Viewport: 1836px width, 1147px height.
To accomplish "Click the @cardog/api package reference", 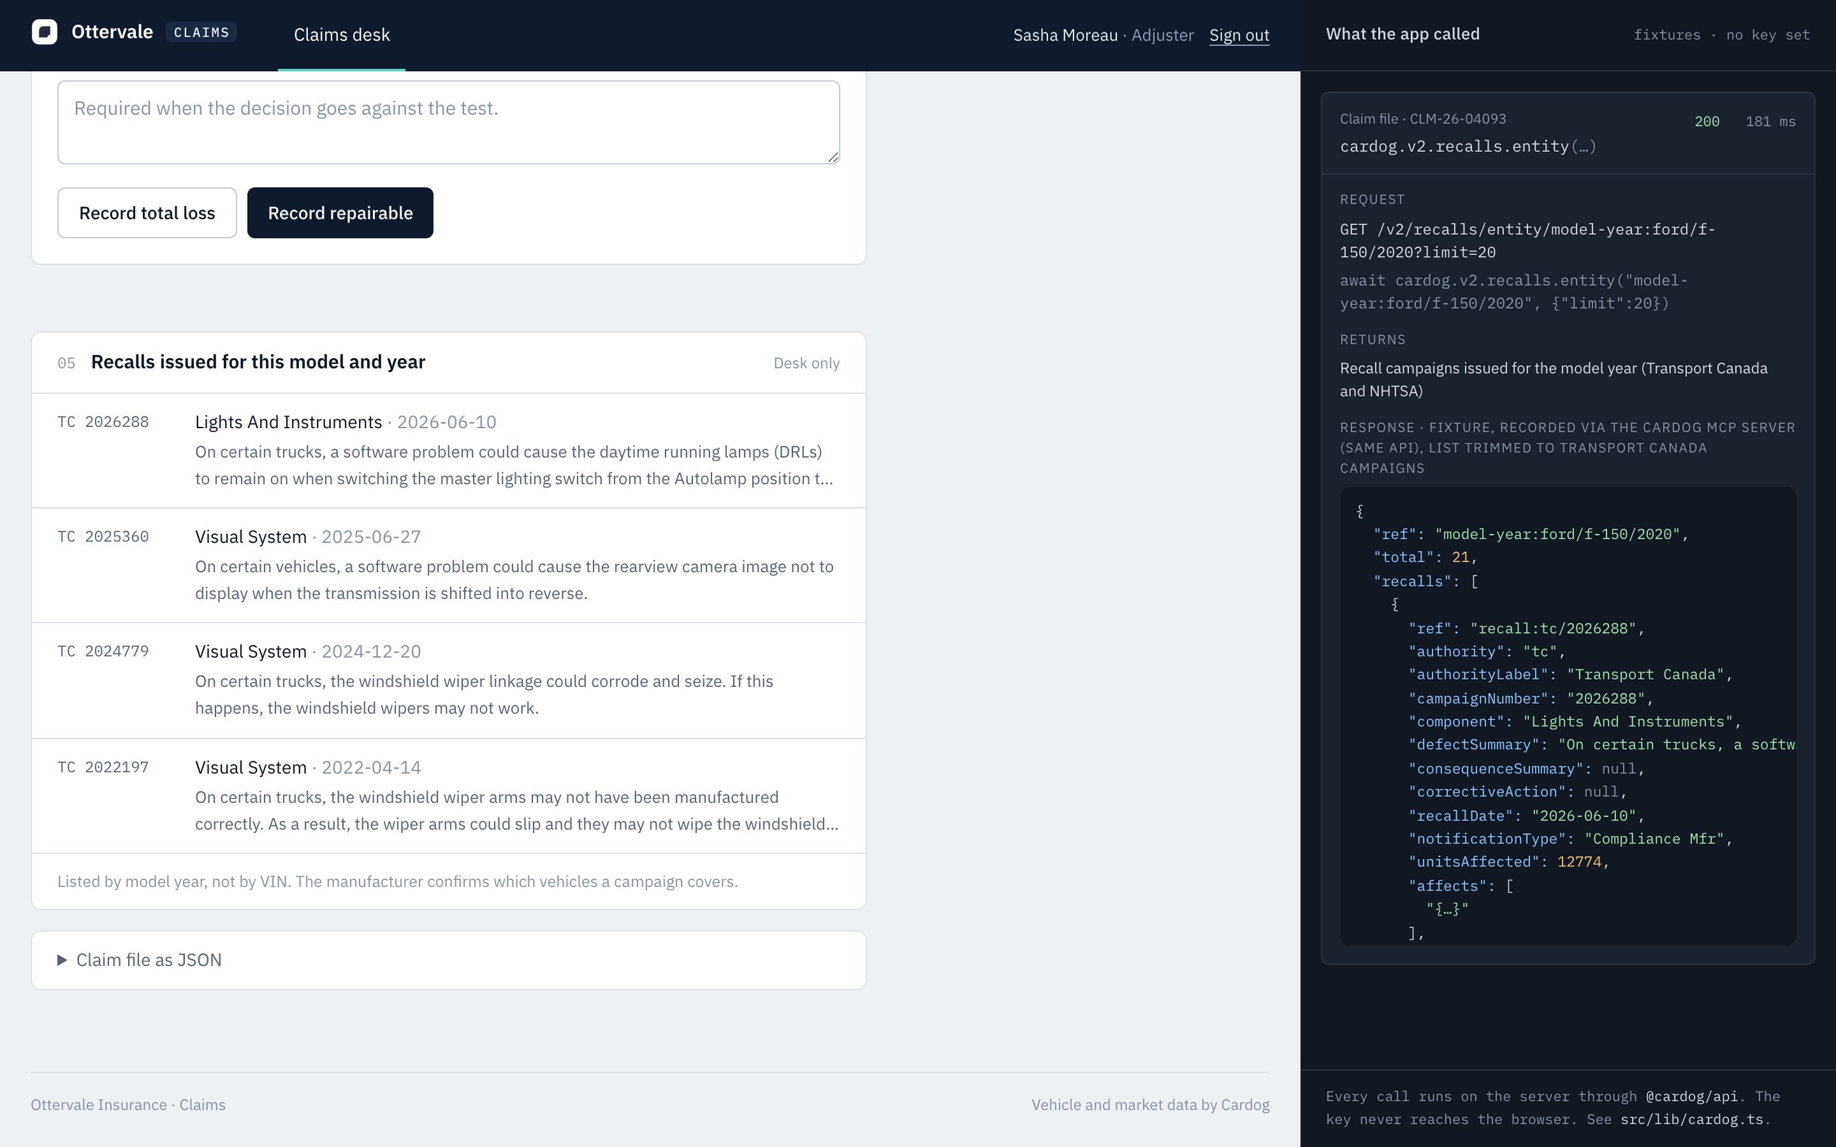I will pos(1691,1097).
